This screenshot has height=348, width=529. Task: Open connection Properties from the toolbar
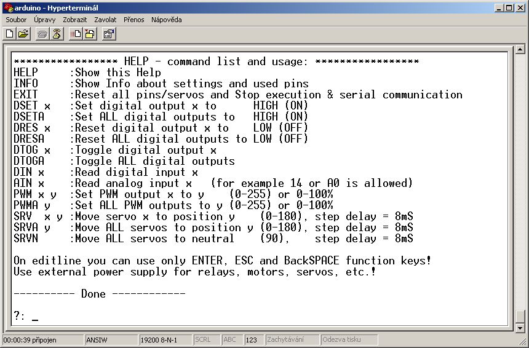point(108,34)
